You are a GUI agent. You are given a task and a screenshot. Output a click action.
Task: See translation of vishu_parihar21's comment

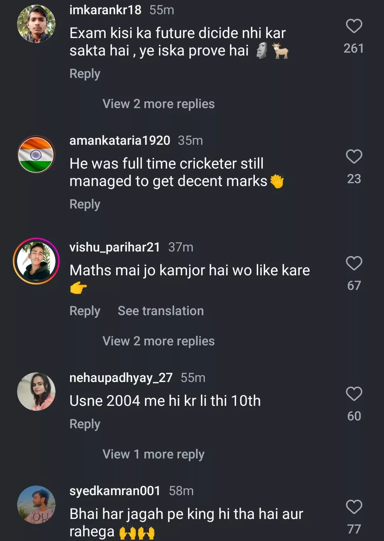161,311
